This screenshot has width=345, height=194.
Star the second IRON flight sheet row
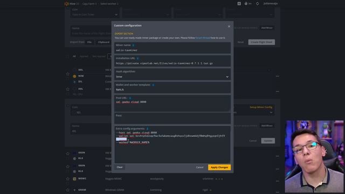click(x=68, y=167)
